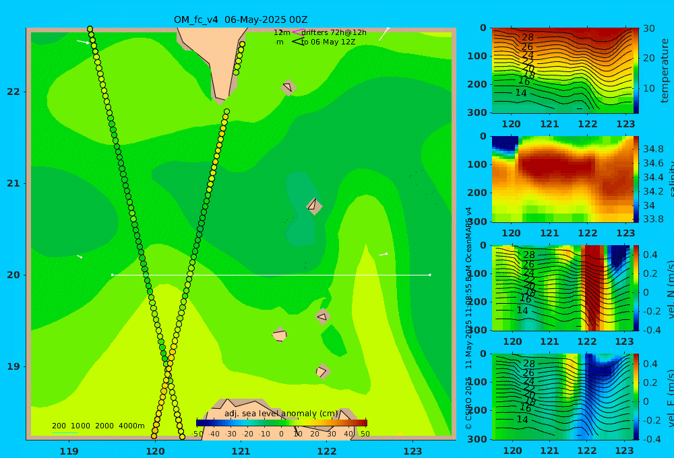Viewport: 674px width, 458px height.
Task: Click the island marker near 19.35°N, 121.45°E
Action: 280,335
